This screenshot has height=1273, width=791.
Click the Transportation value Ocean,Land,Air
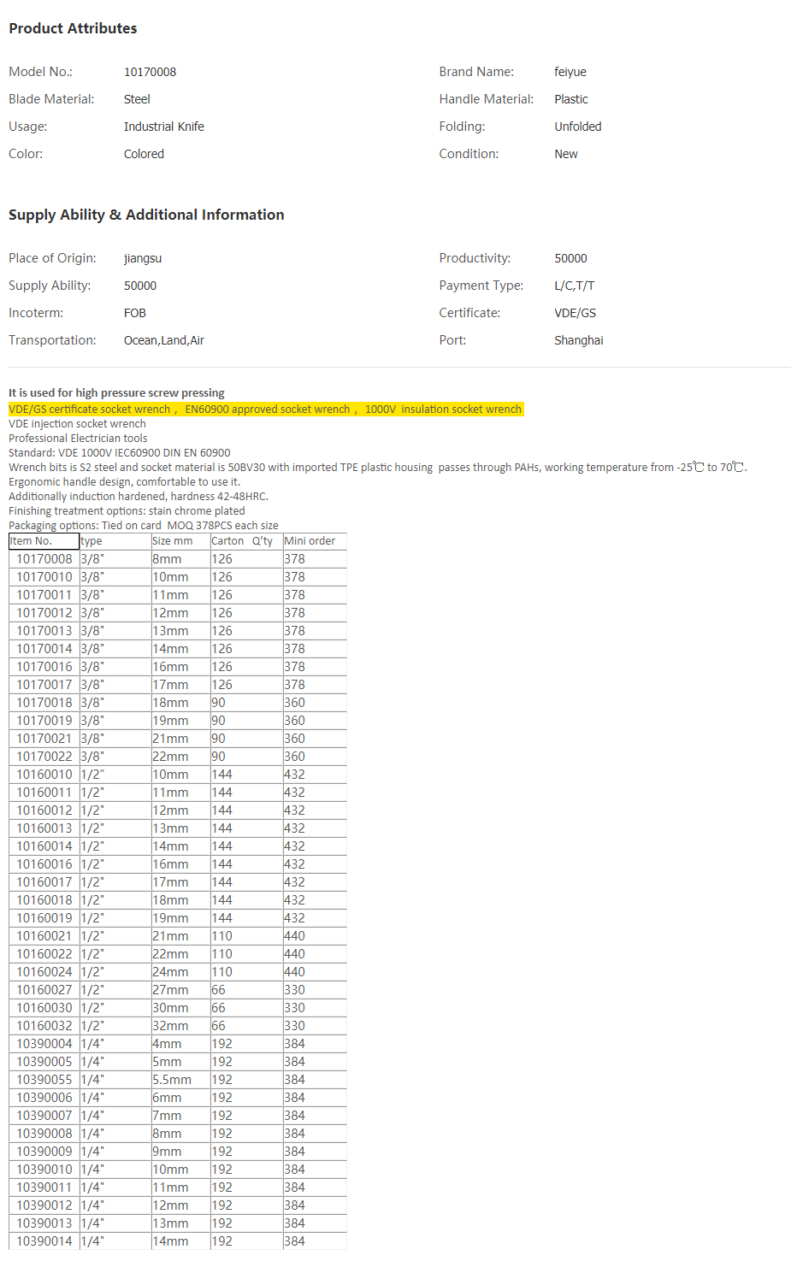(x=164, y=340)
